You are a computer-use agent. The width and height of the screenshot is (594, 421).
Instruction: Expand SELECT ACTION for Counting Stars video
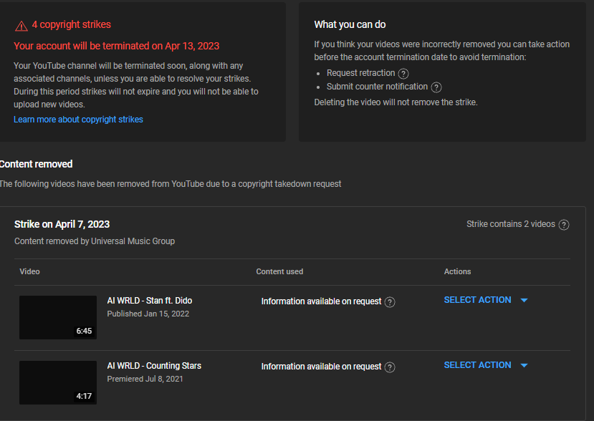[x=486, y=365]
